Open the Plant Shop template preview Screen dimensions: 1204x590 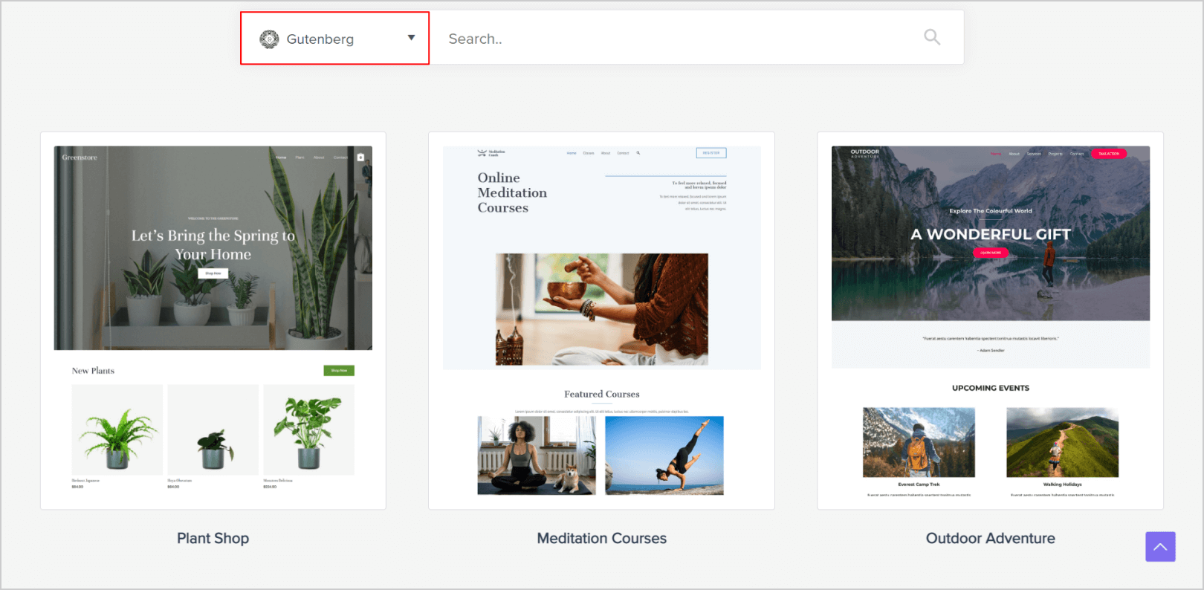click(x=213, y=321)
